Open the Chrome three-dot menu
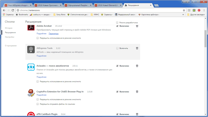The height and width of the screenshot is (117, 208). pyautogui.click(x=204, y=10)
